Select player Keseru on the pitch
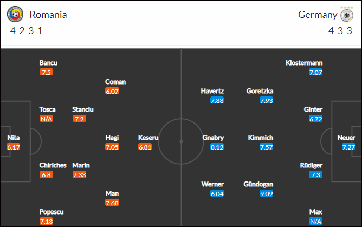Image resolution: width=362 pixels, height=227 pixels. point(148,138)
